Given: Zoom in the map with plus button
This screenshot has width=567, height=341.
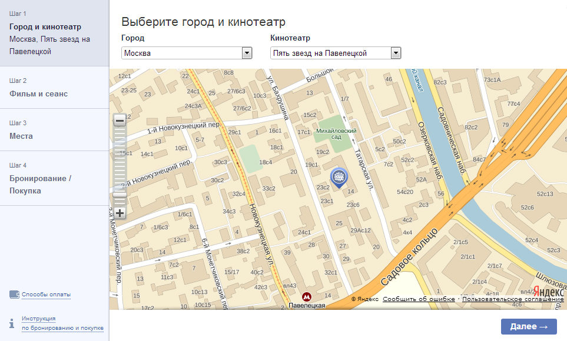Looking at the screenshot, I should coord(120,213).
